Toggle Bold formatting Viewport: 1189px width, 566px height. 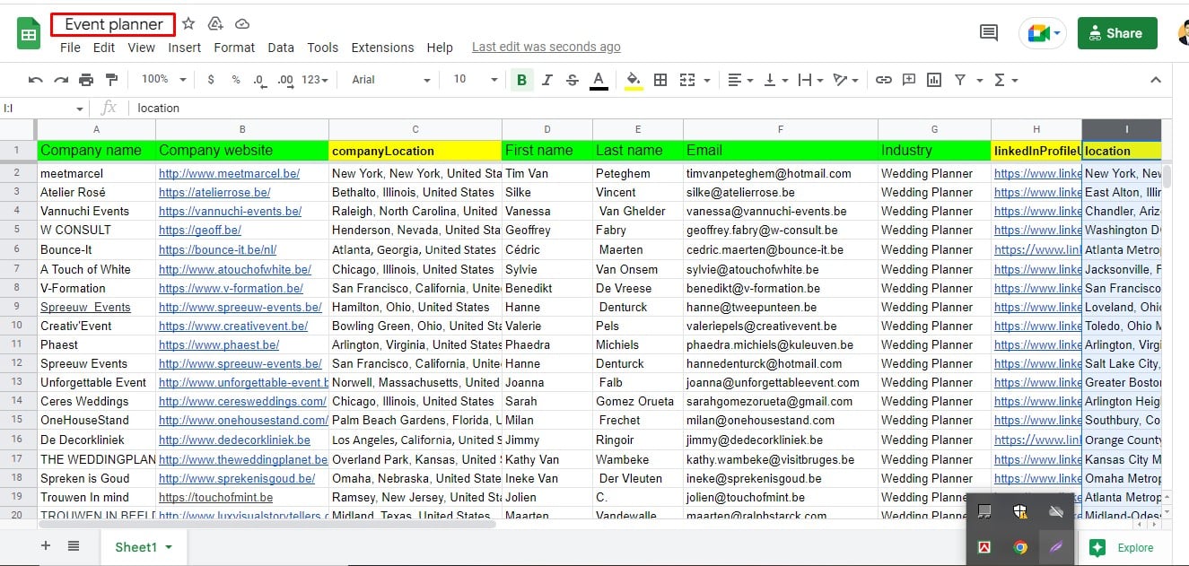click(x=521, y=79)
